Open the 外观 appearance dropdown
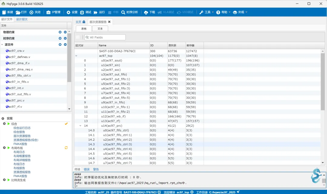 coord(240,12)
